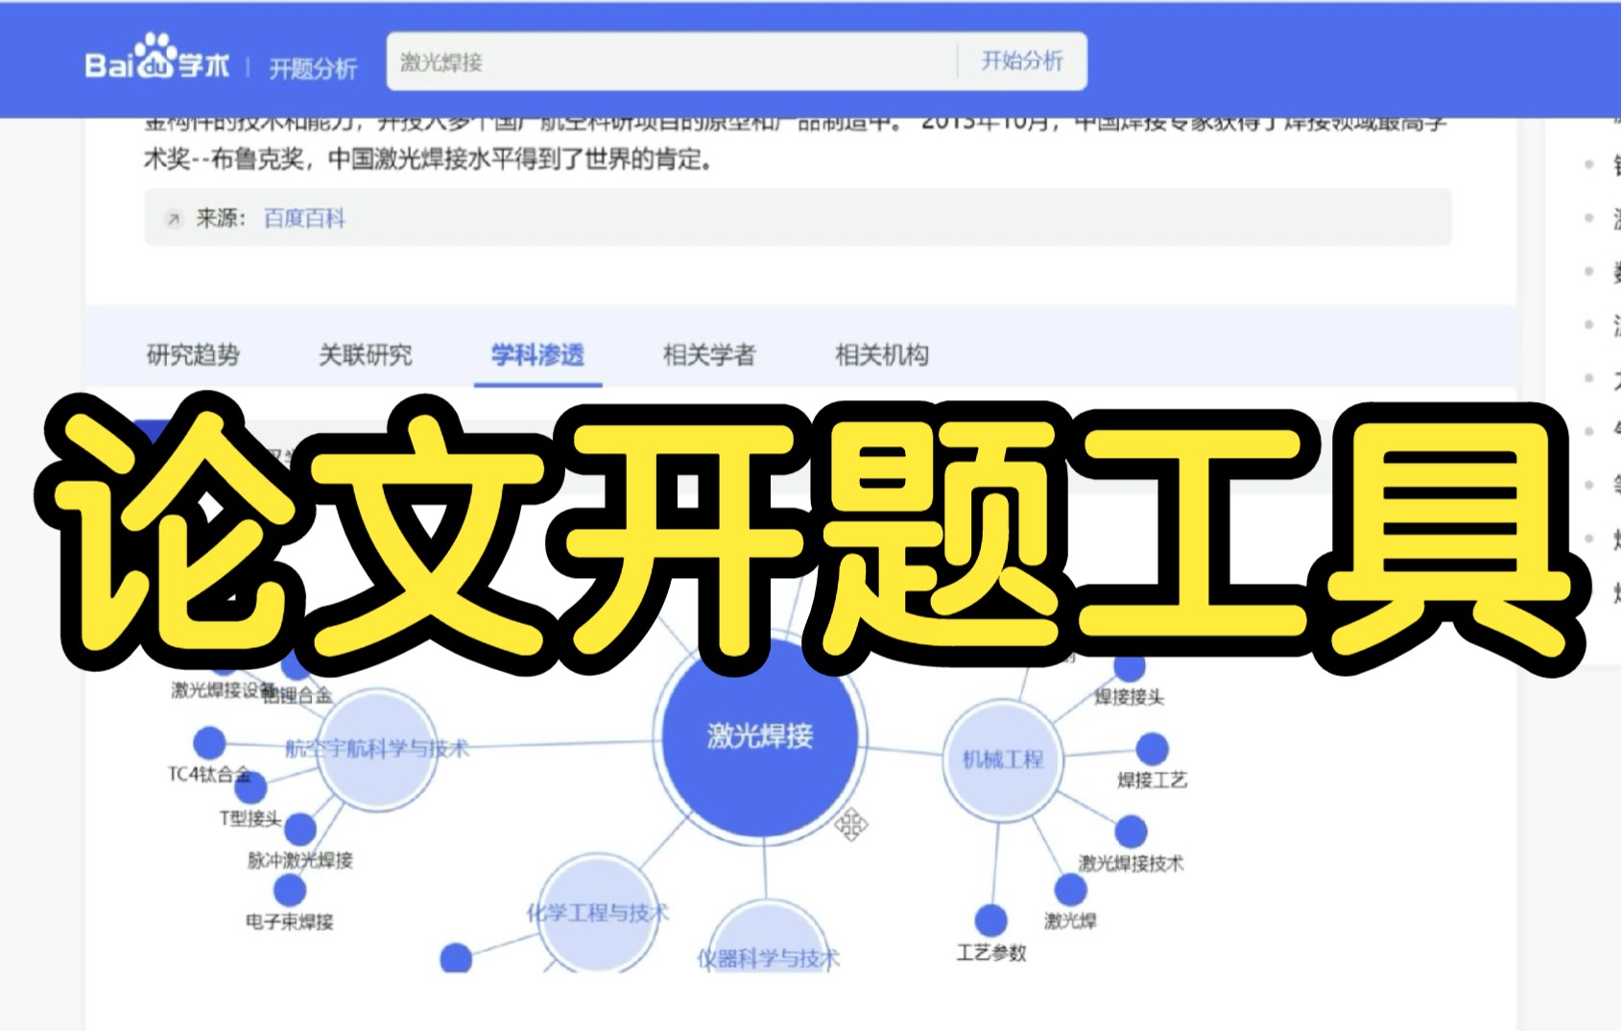The image size is (1621, 1031).
Task: Click the 电子束焊接 keyword dot
Action: click(x=290, y=890)
